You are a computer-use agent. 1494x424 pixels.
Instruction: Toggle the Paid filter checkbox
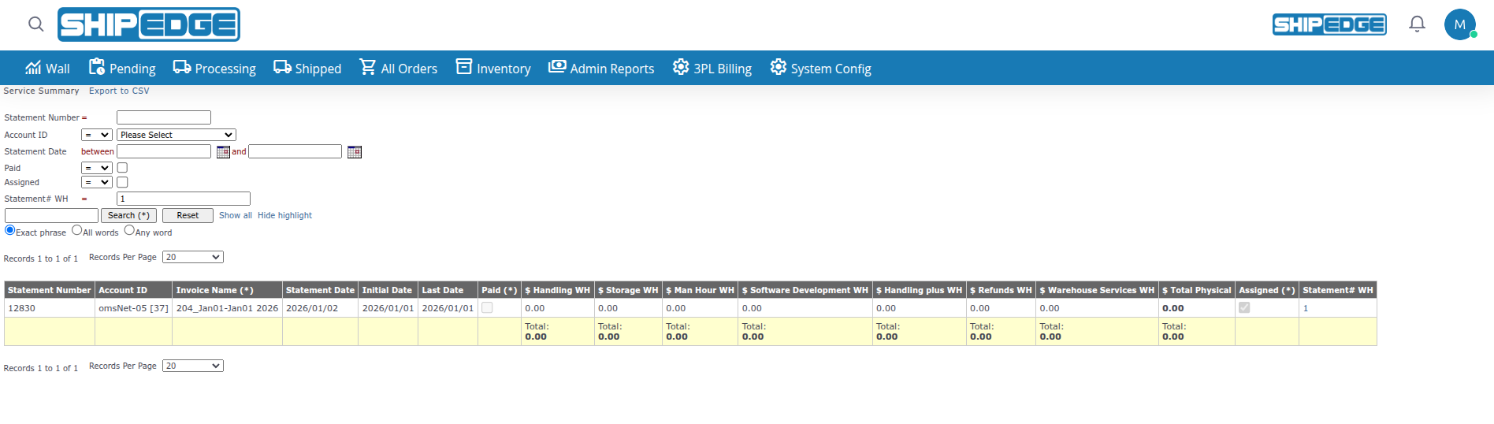122,168
